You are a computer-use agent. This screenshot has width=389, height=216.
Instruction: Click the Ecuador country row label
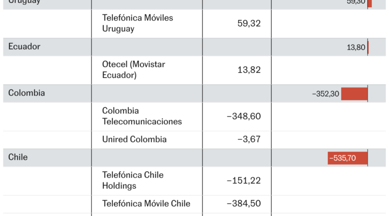24,47
